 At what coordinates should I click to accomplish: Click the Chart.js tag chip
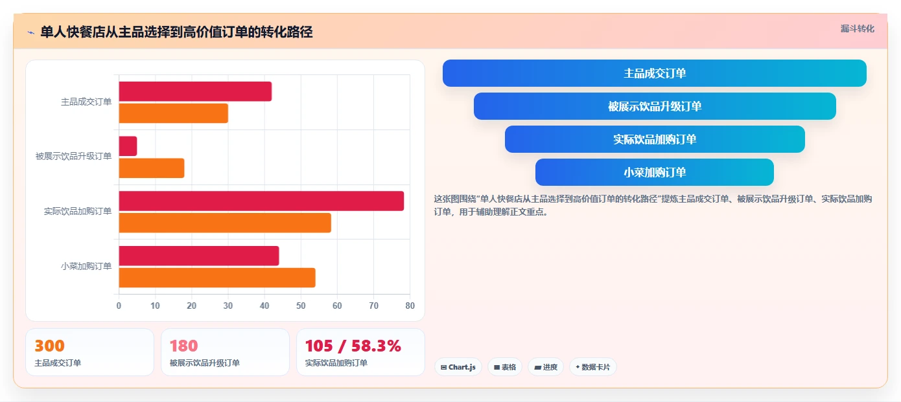[x=458, y=367]
